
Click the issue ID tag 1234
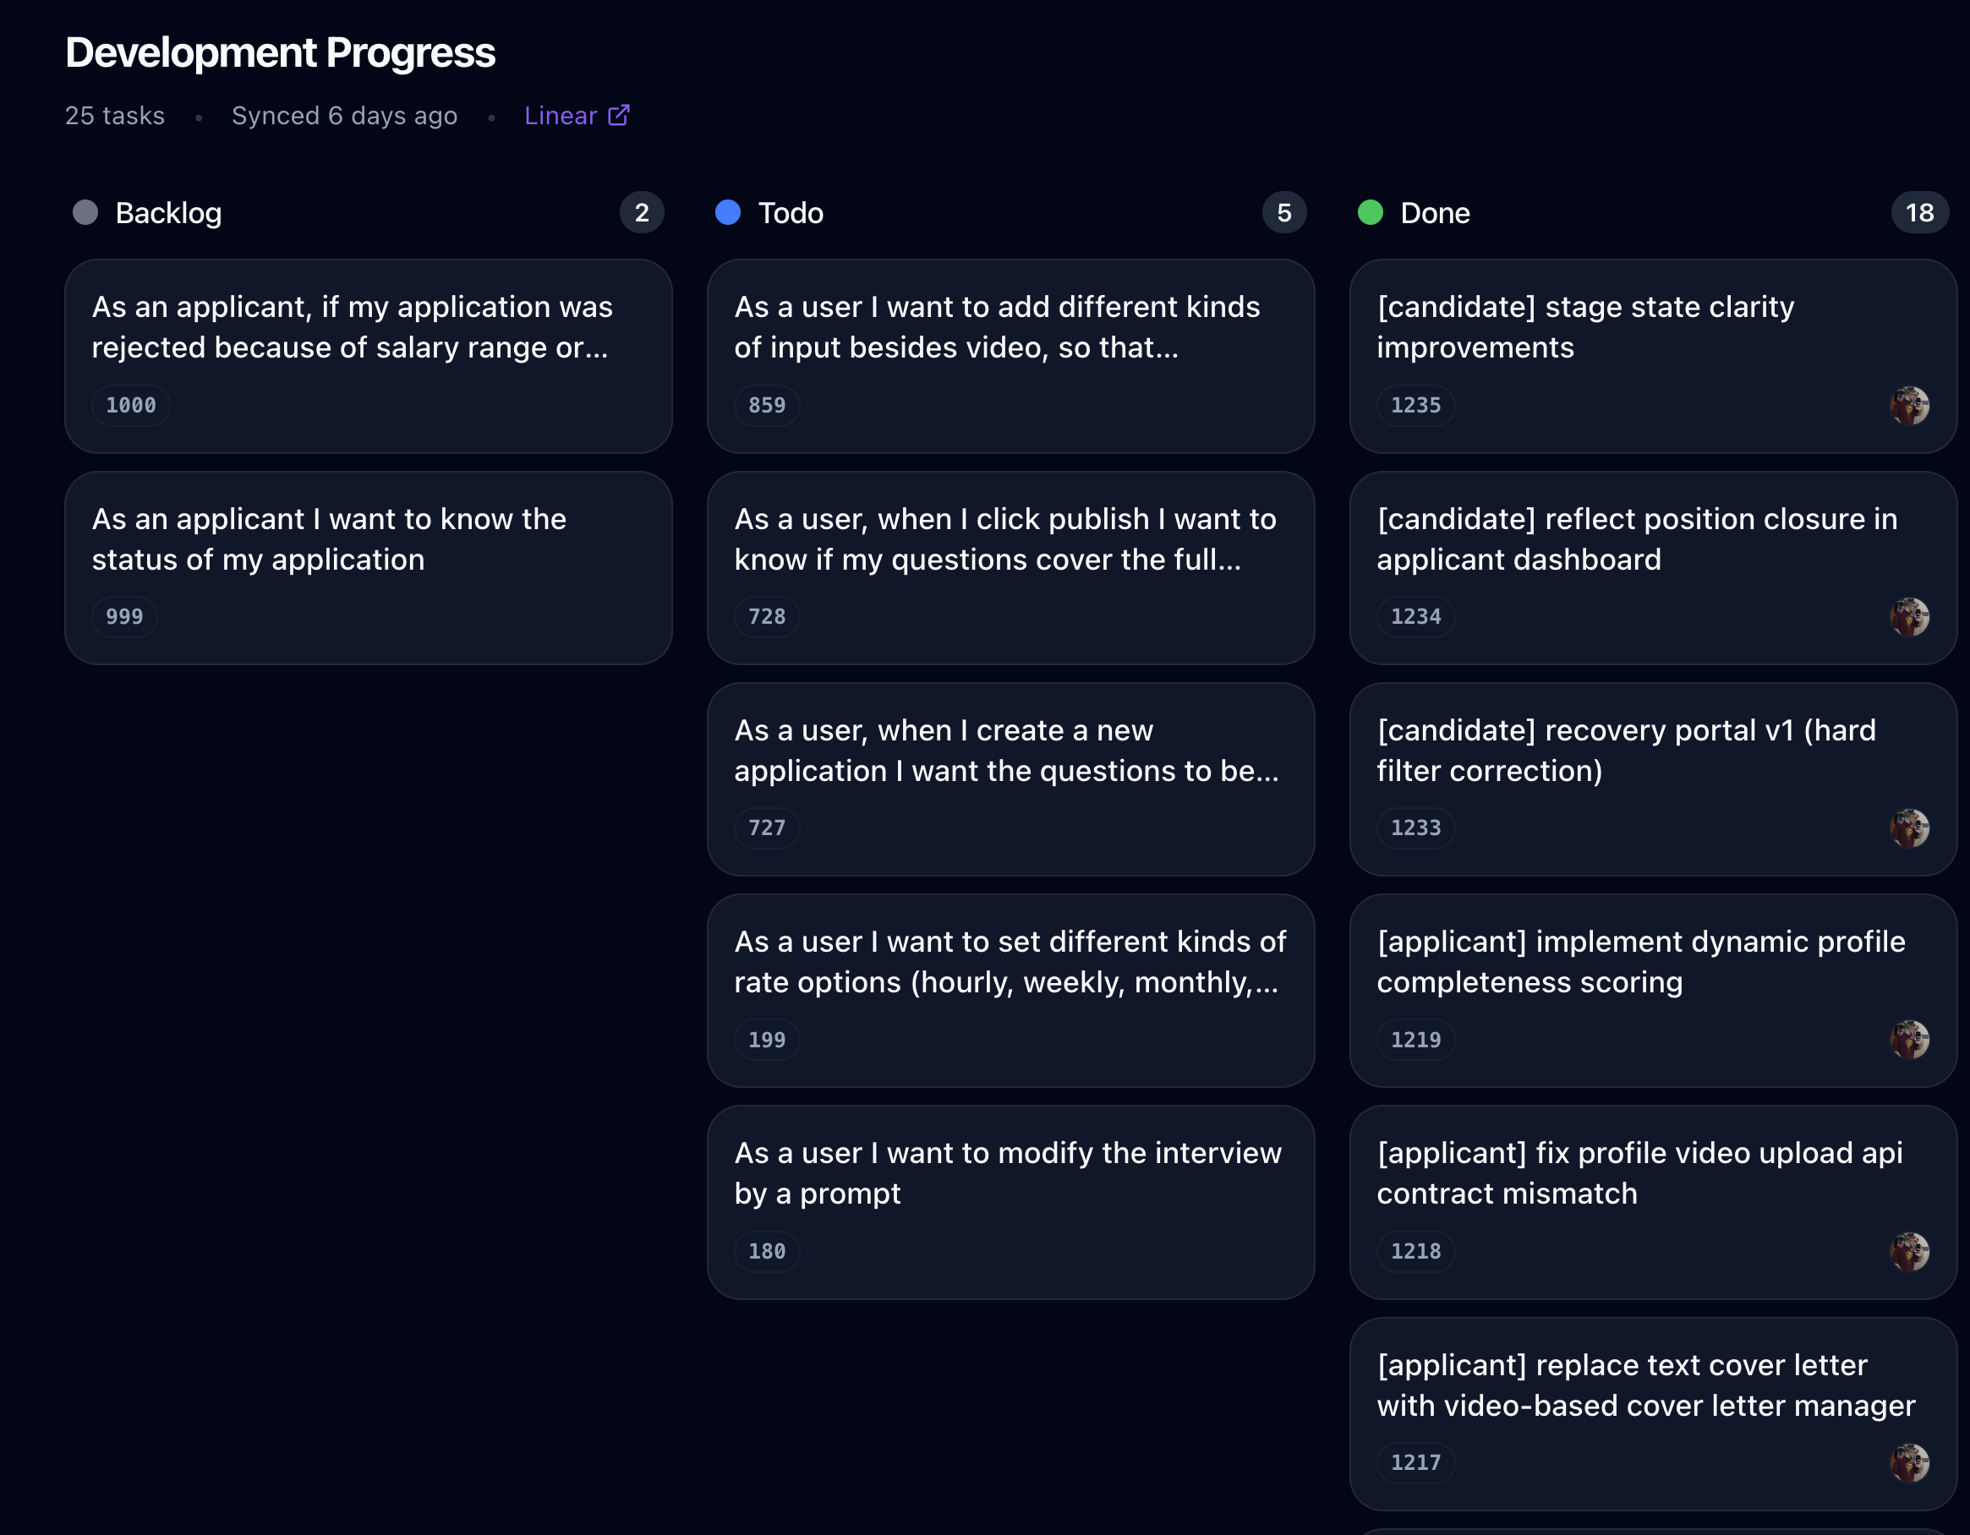[x=1415, y=617]
